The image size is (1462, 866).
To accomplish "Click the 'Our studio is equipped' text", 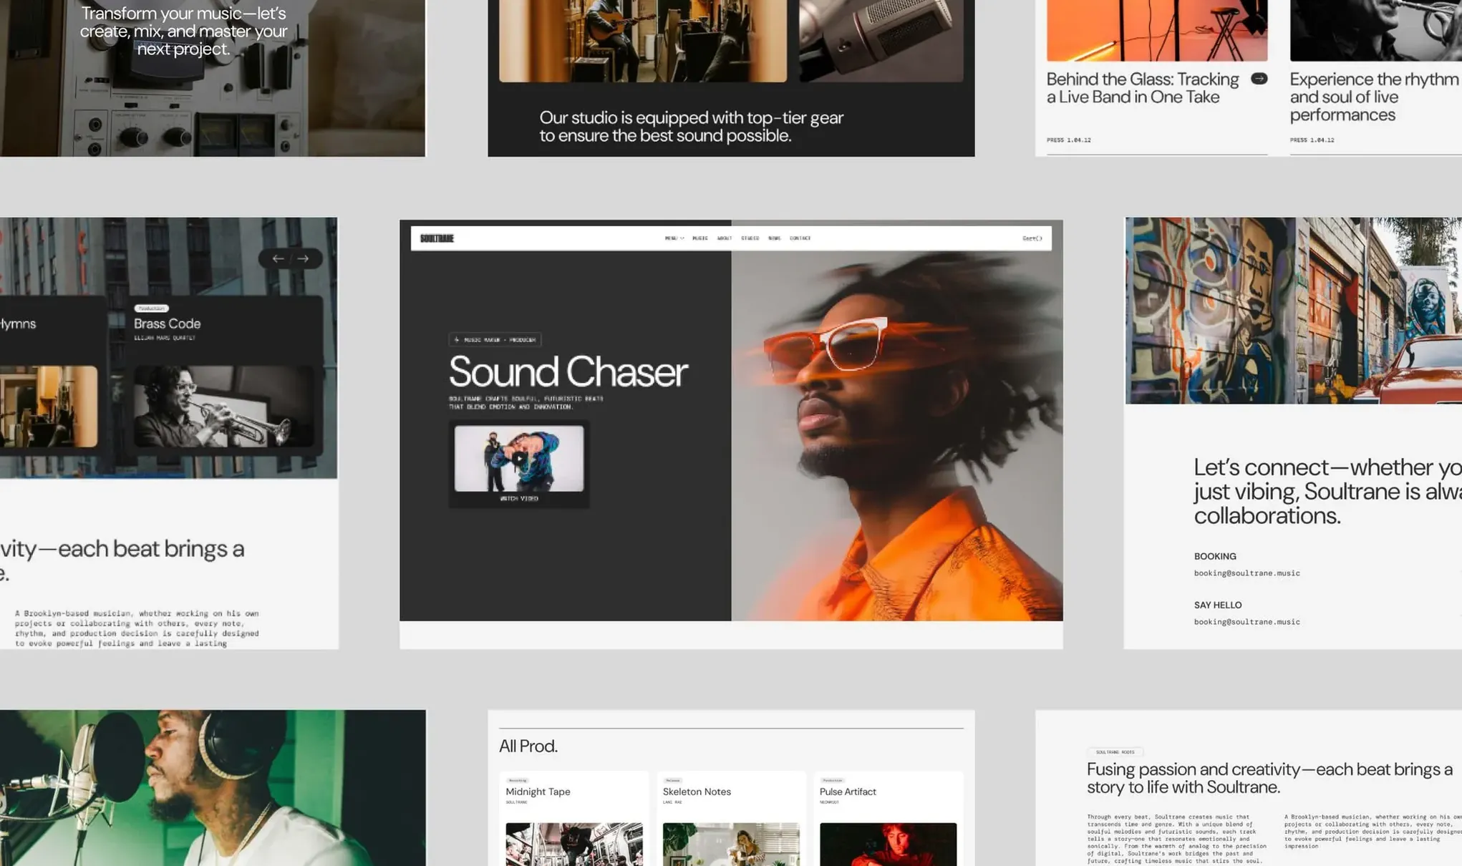I will click(691, 127).
